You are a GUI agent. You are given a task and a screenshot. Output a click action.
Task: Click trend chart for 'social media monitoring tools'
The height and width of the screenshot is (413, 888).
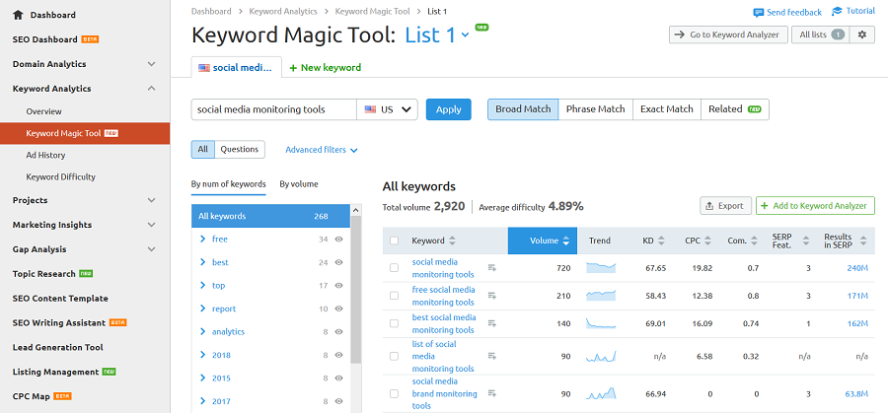click(600, 267)
